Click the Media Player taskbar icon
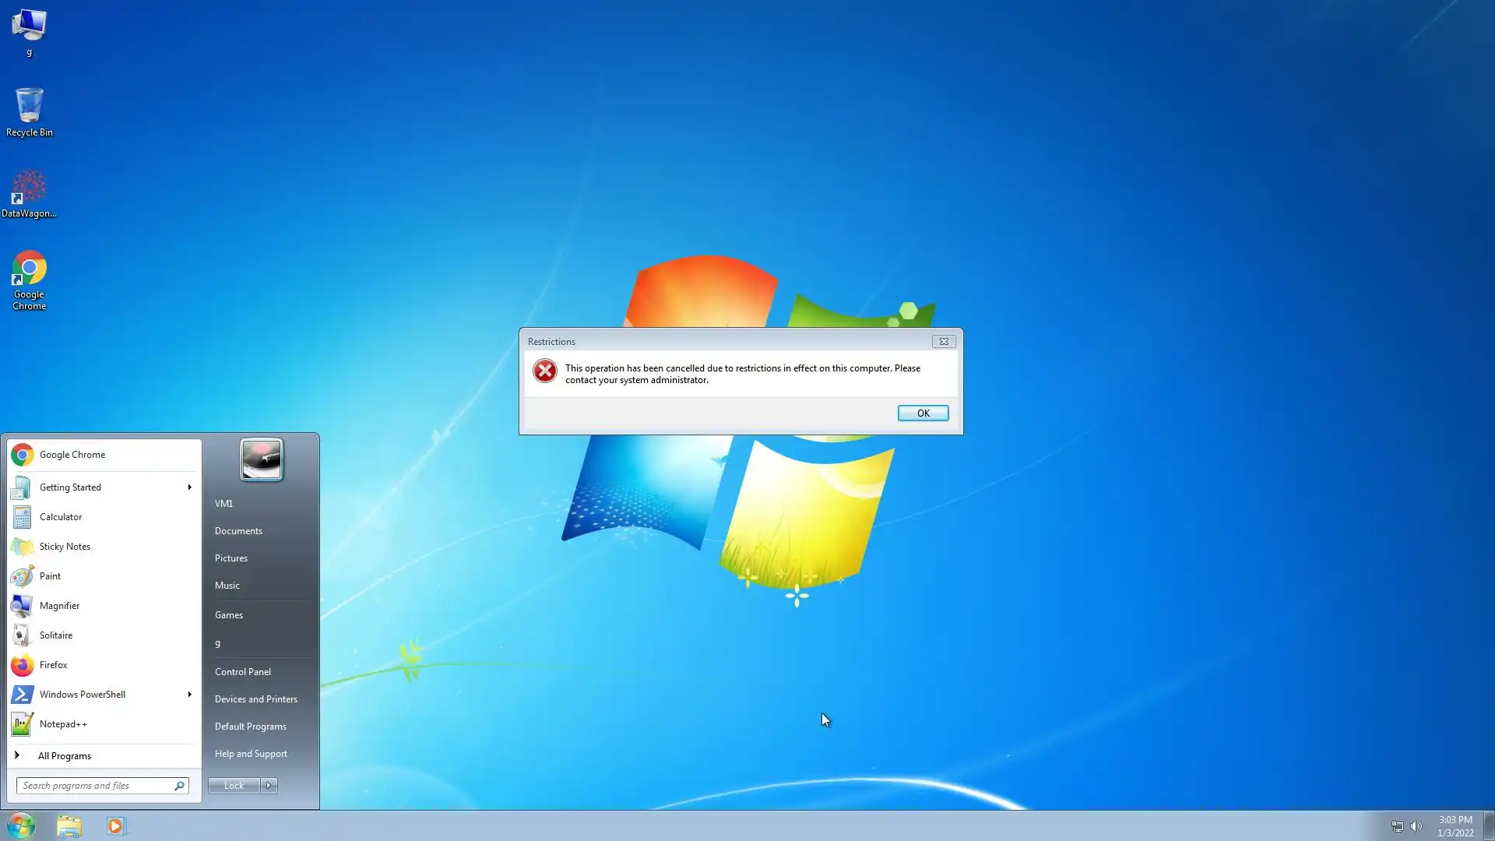1495x841 pixels. [x=115, y=825]
